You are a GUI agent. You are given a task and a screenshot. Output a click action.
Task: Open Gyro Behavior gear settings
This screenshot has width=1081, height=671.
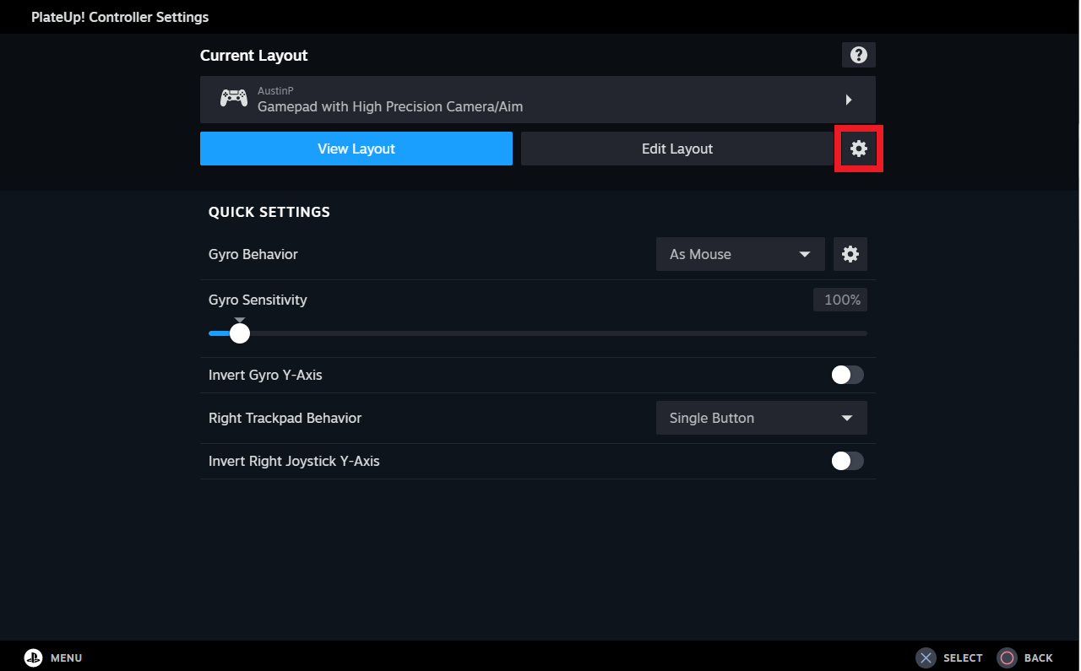[850, 254]
